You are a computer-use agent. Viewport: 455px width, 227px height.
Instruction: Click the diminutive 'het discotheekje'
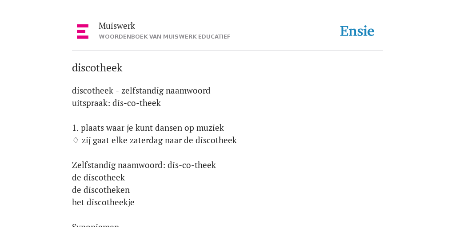103,202
